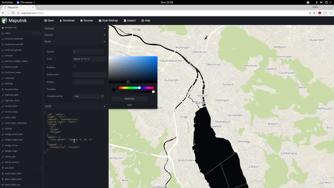Click the hex value field #06080A
The width and height of the screenshot is (334, 188).
point(129,99)
